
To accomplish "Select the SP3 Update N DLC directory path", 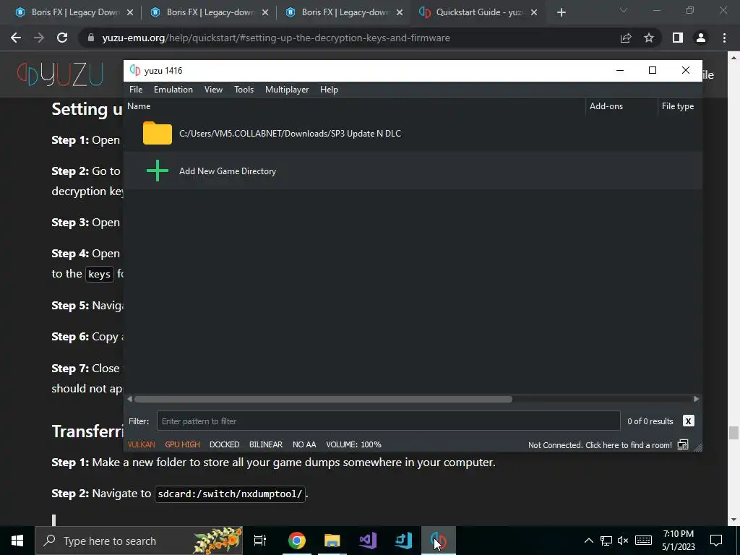I will tap(290, 134).
